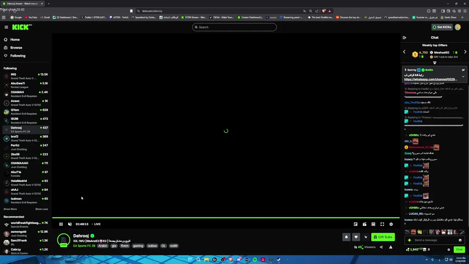Click the fivem tag
This screenshot has height=264, width=469.
pyautogui.click(x=125, y=246)
